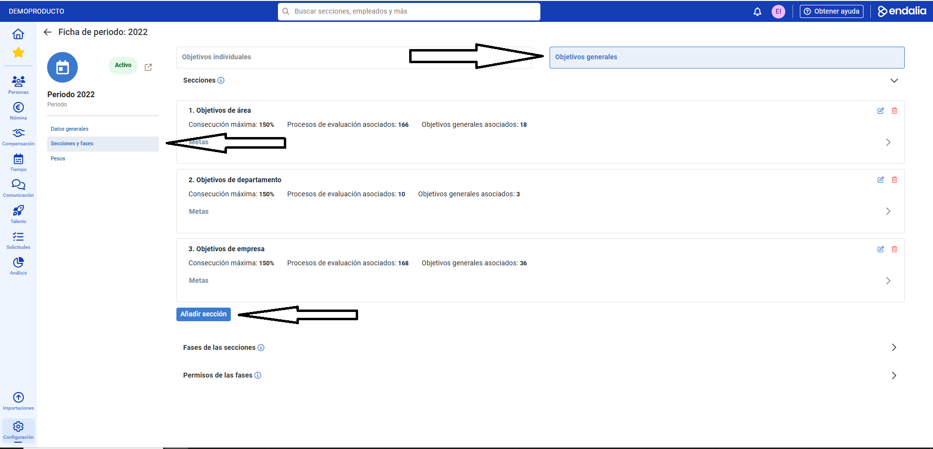This screenshot has width=933, height=449.
Task: Click the endalia logo
Action: tap(902, 11)
